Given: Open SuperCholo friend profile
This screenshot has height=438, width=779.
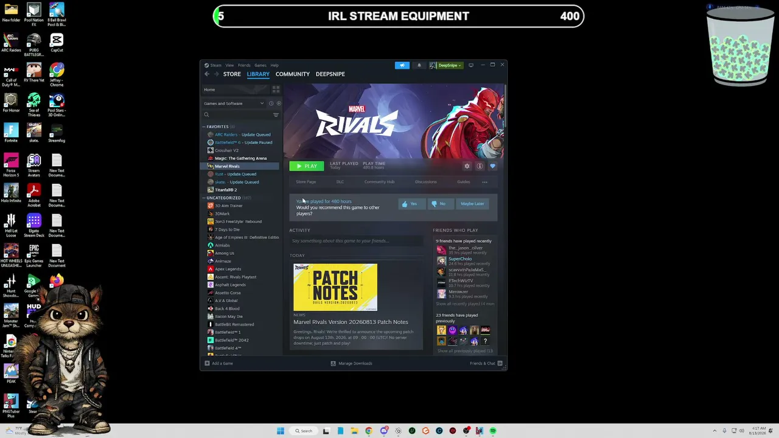Looking at the screenshot, I should coord(460,259).
